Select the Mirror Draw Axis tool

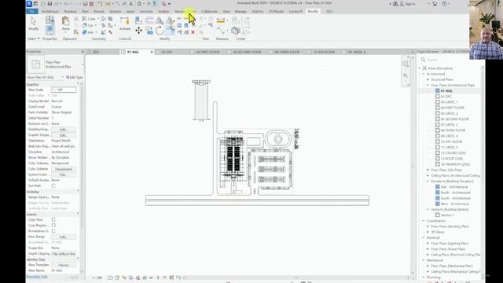[x=170, y=20]
